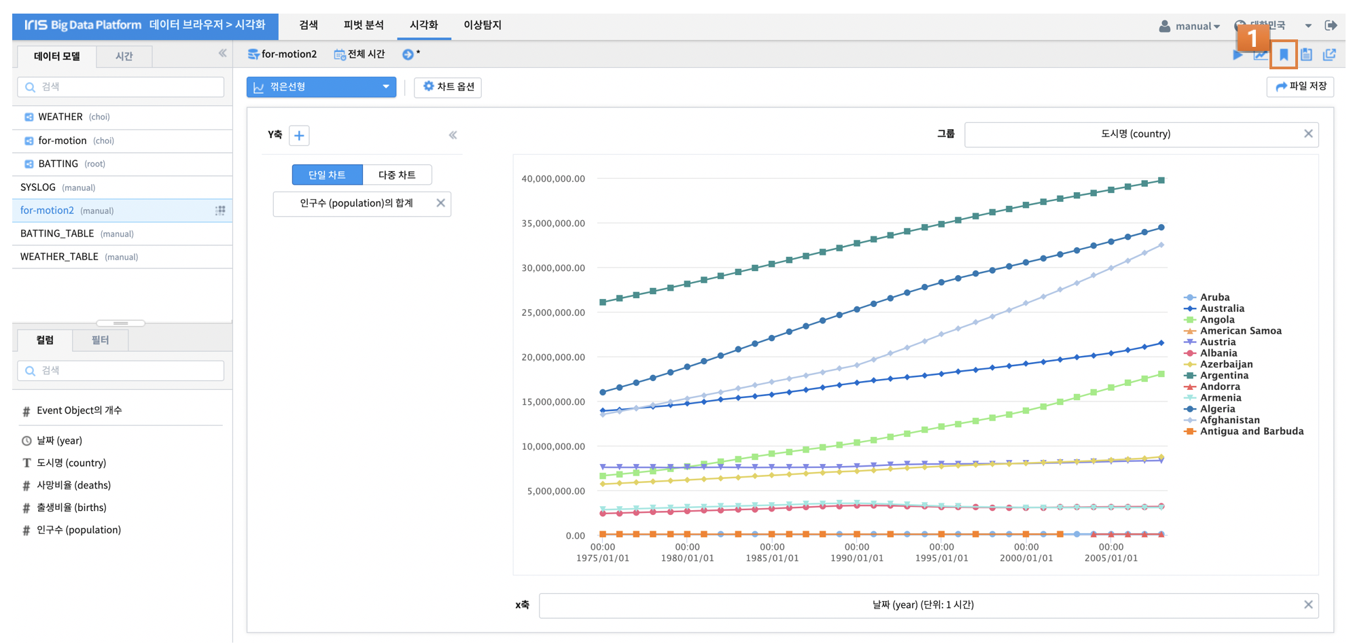Open the country/language dropdown arrow
Image resolution: width=1351 pixels, height=644 pixels.
pos(1308,26)
